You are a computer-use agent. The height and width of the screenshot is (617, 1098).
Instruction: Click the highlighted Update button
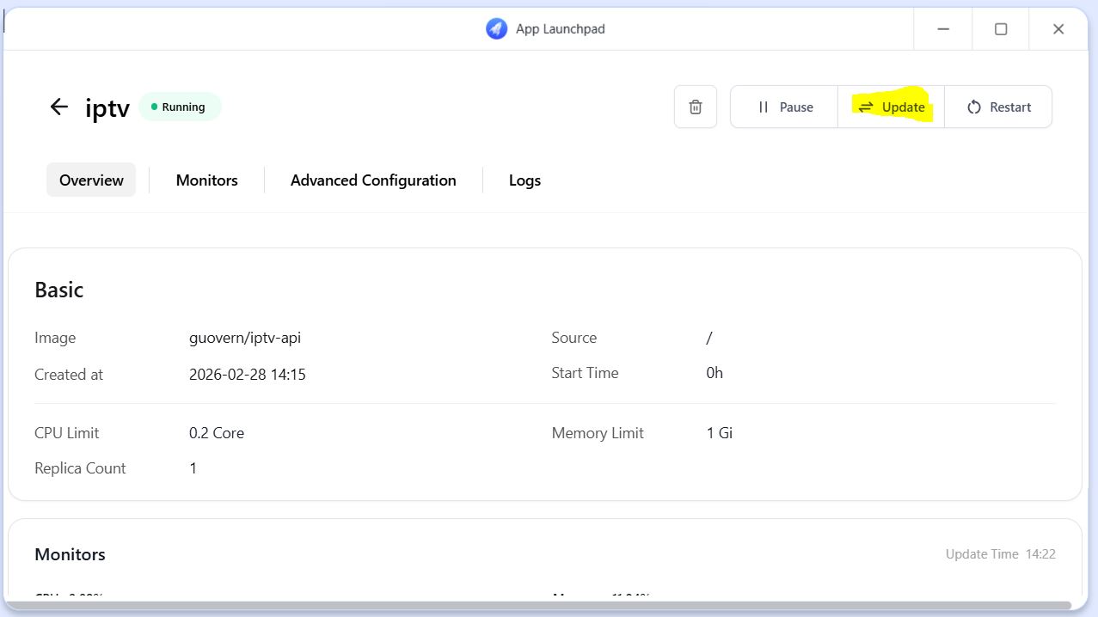pos(892,107)
